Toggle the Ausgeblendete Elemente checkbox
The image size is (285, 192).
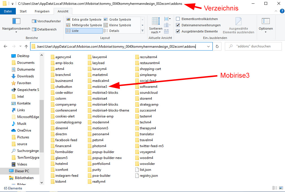coord(178,31)
